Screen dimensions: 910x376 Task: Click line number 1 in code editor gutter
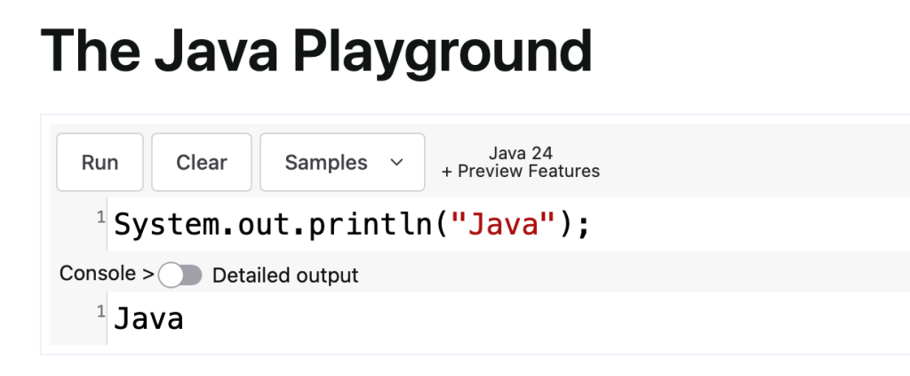(100, 218)
